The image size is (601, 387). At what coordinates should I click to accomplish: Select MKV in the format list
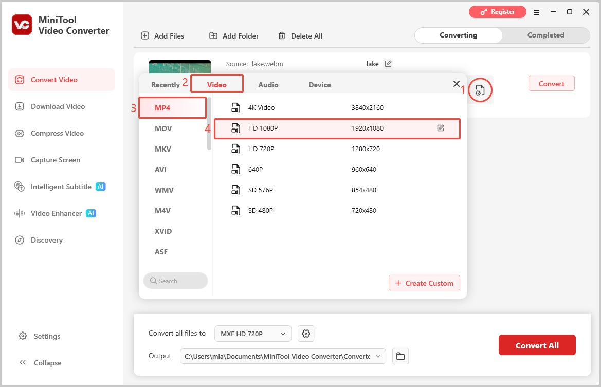tap(163, 149)
